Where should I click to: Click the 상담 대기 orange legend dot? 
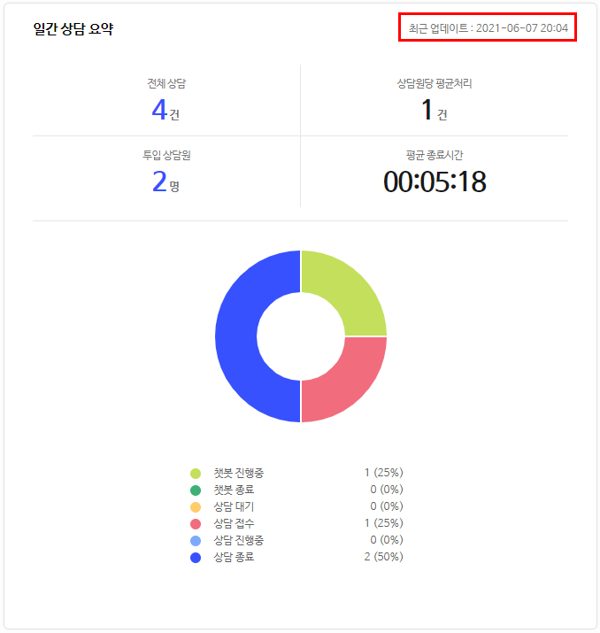(196, 506)
